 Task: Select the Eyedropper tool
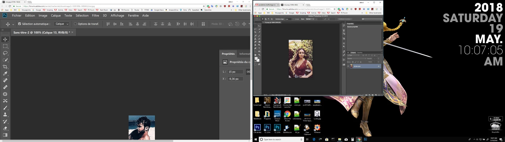point(5,74)
